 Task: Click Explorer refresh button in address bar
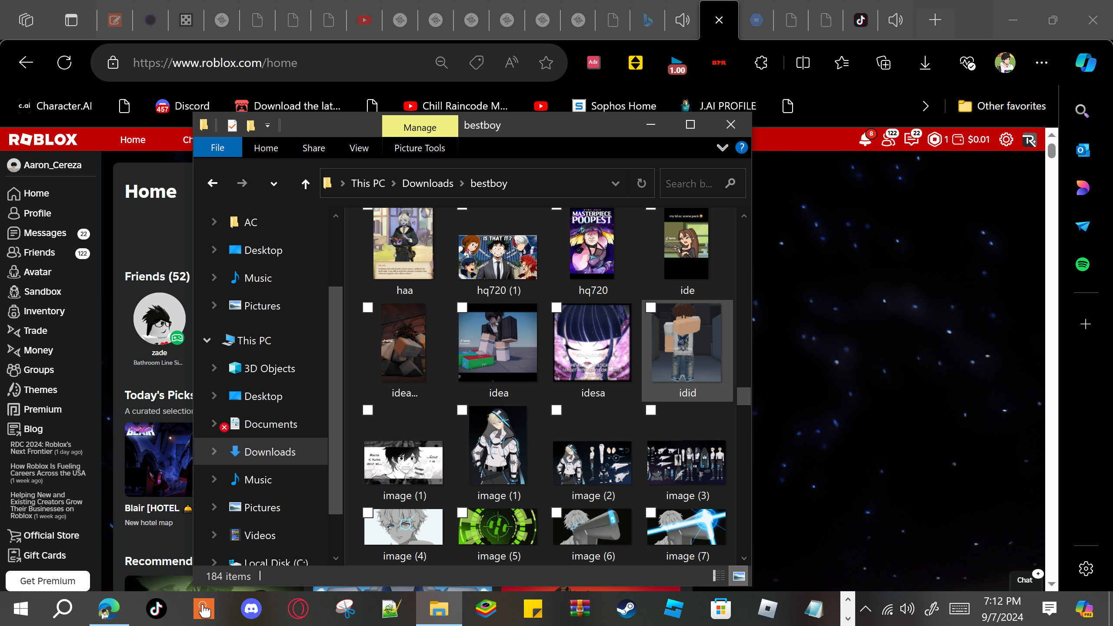641,183
